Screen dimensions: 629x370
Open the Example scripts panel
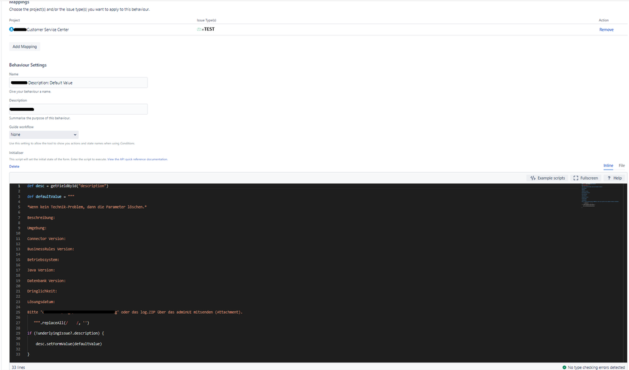(x=550, y=178)
